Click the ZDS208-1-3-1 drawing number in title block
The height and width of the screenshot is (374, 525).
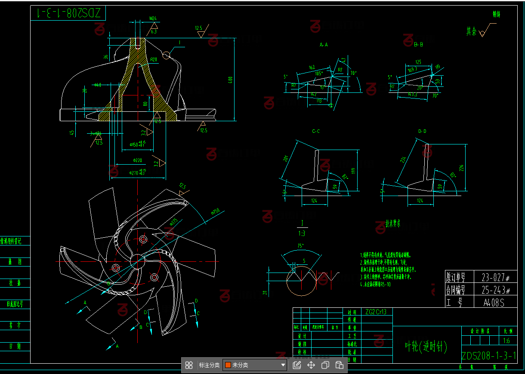[x=489, y=356]
